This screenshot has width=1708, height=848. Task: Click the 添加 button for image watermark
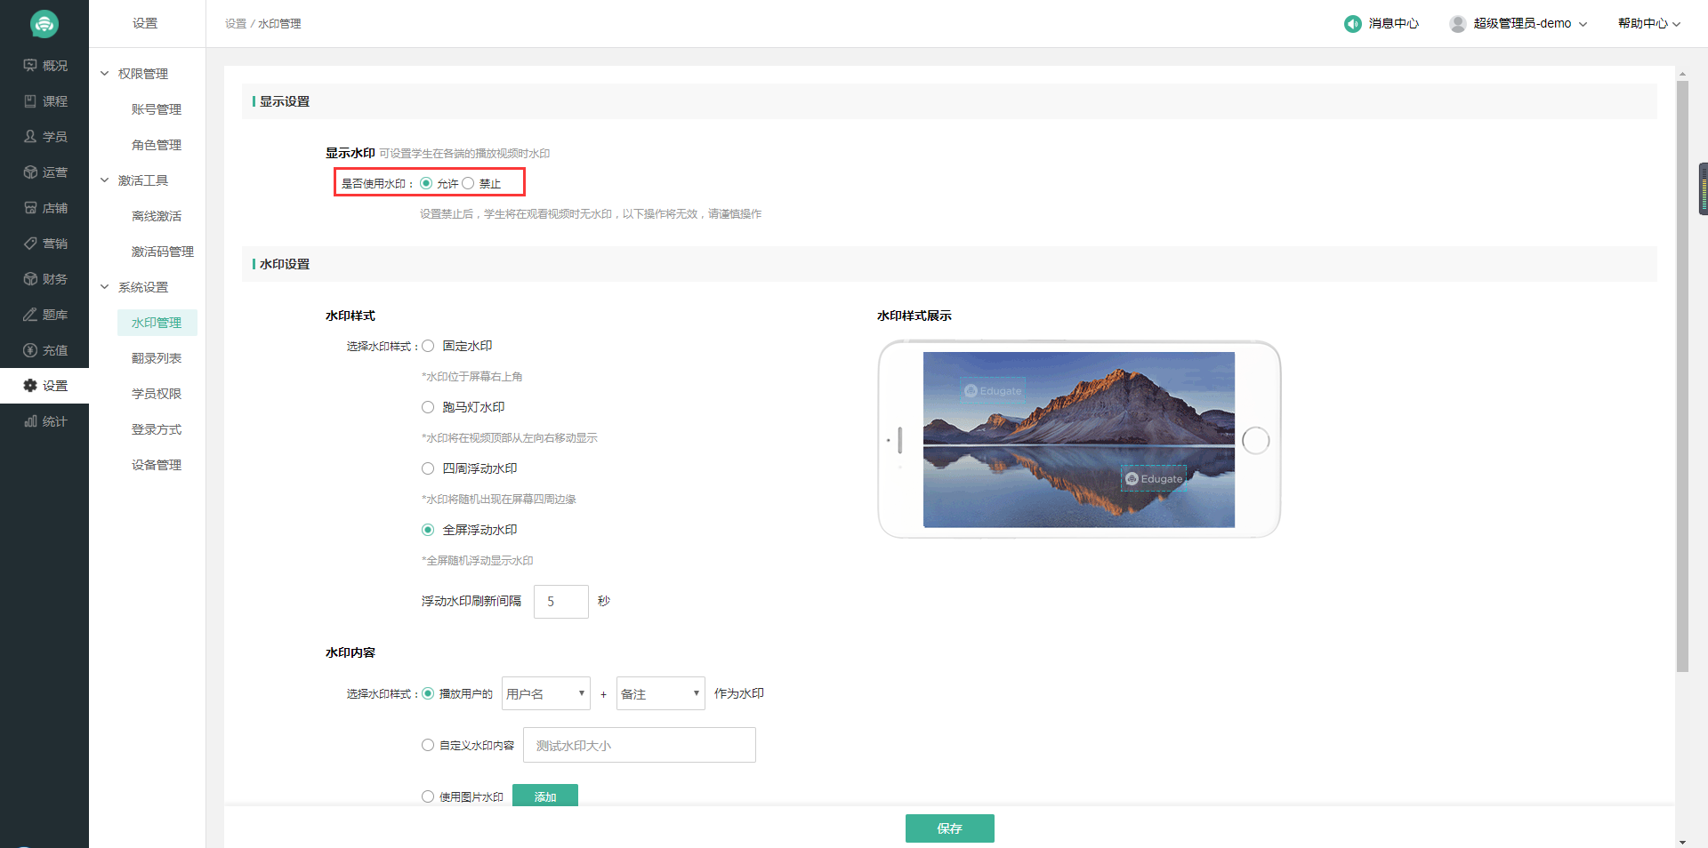coord(544,796)
